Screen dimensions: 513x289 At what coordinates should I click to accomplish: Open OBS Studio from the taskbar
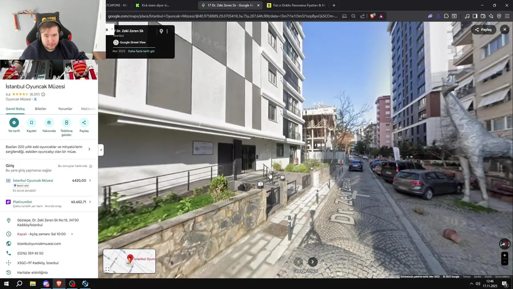[72, 284]
